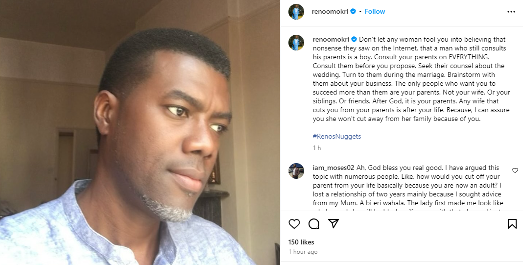Click the verified badge in the post header
The height and width of the screenshot is (265, 523).
[x=353, y=11]
